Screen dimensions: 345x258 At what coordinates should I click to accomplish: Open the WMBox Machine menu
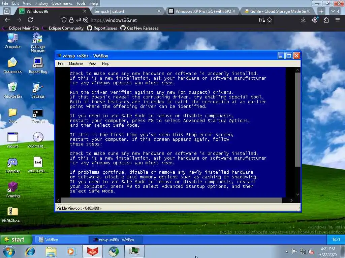(76, 63)
